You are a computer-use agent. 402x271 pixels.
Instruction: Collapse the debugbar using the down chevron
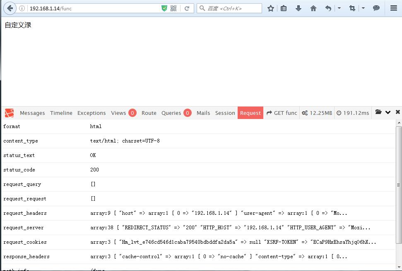click(388, 112)
